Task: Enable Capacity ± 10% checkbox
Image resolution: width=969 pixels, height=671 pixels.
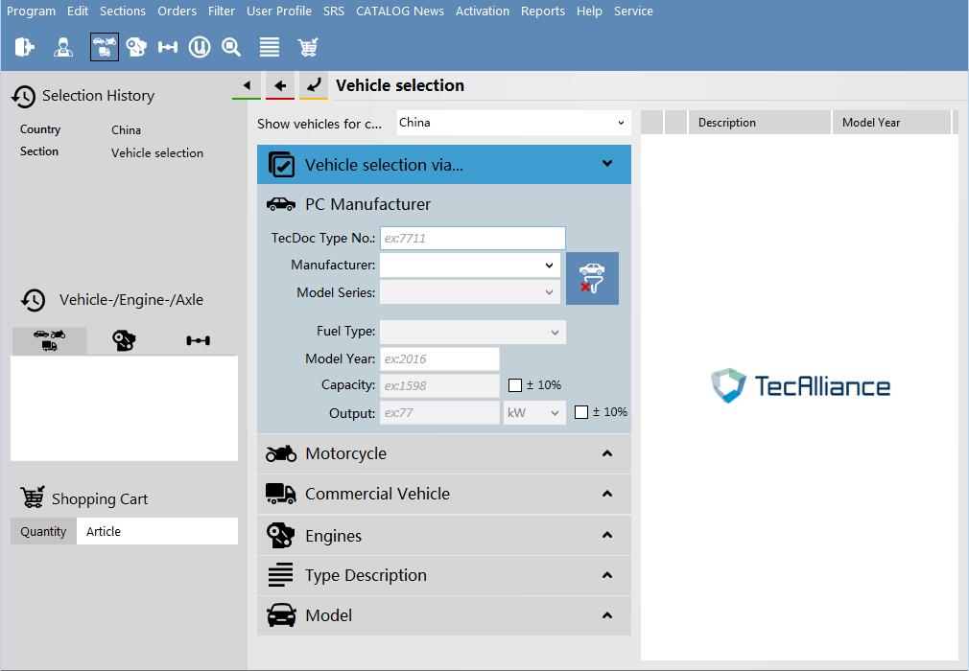Action: point(515,385)
